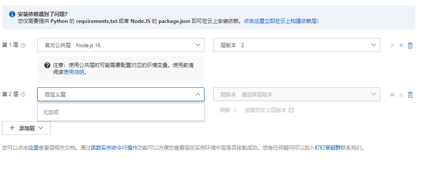
Task: Open the 请选择层版本 dropdown for layer 2
Action: point(296,94)
